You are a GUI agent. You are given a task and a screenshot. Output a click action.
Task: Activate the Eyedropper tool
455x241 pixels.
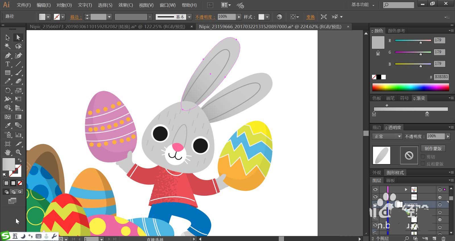[x=8, y=125]
